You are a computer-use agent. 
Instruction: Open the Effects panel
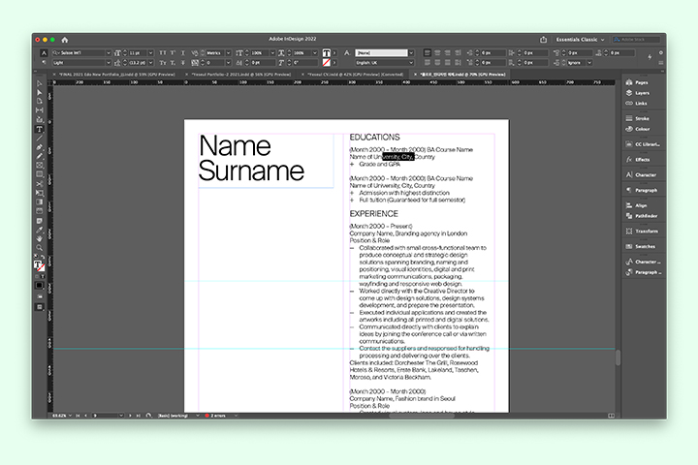point(638,159)
